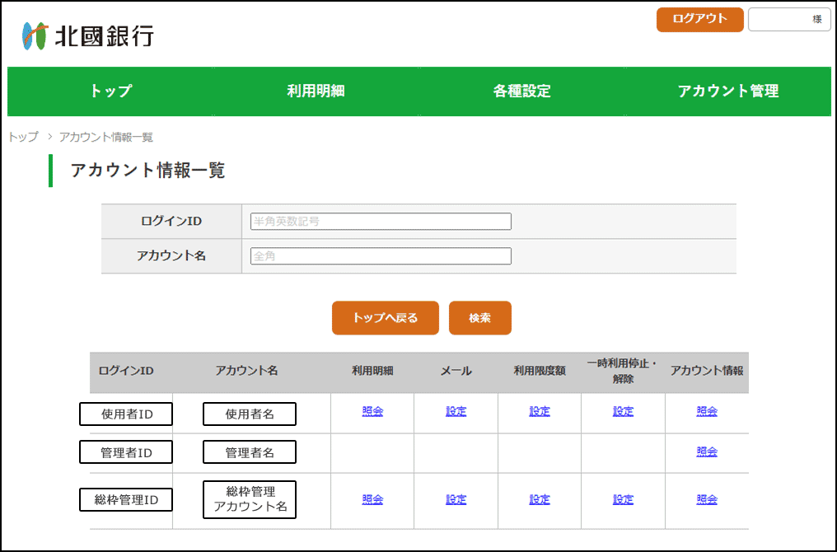Open メール 設定 link for 使用者ID row
Viewport: 837px width, 552px height.
pyautogui.click(x=456, y=411)
